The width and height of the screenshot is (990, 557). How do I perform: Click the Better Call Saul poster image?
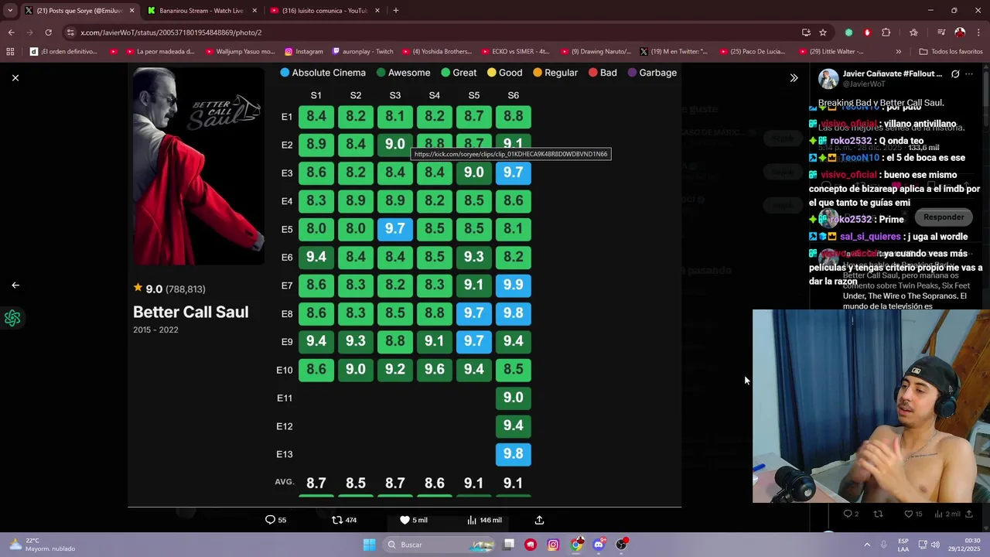[x=199, y=166]
